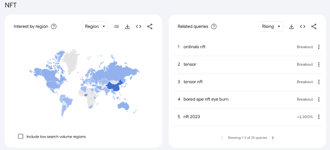The image size is (330, 150).
Task: Open more options for ordinals nft
Action: [319, 47]
